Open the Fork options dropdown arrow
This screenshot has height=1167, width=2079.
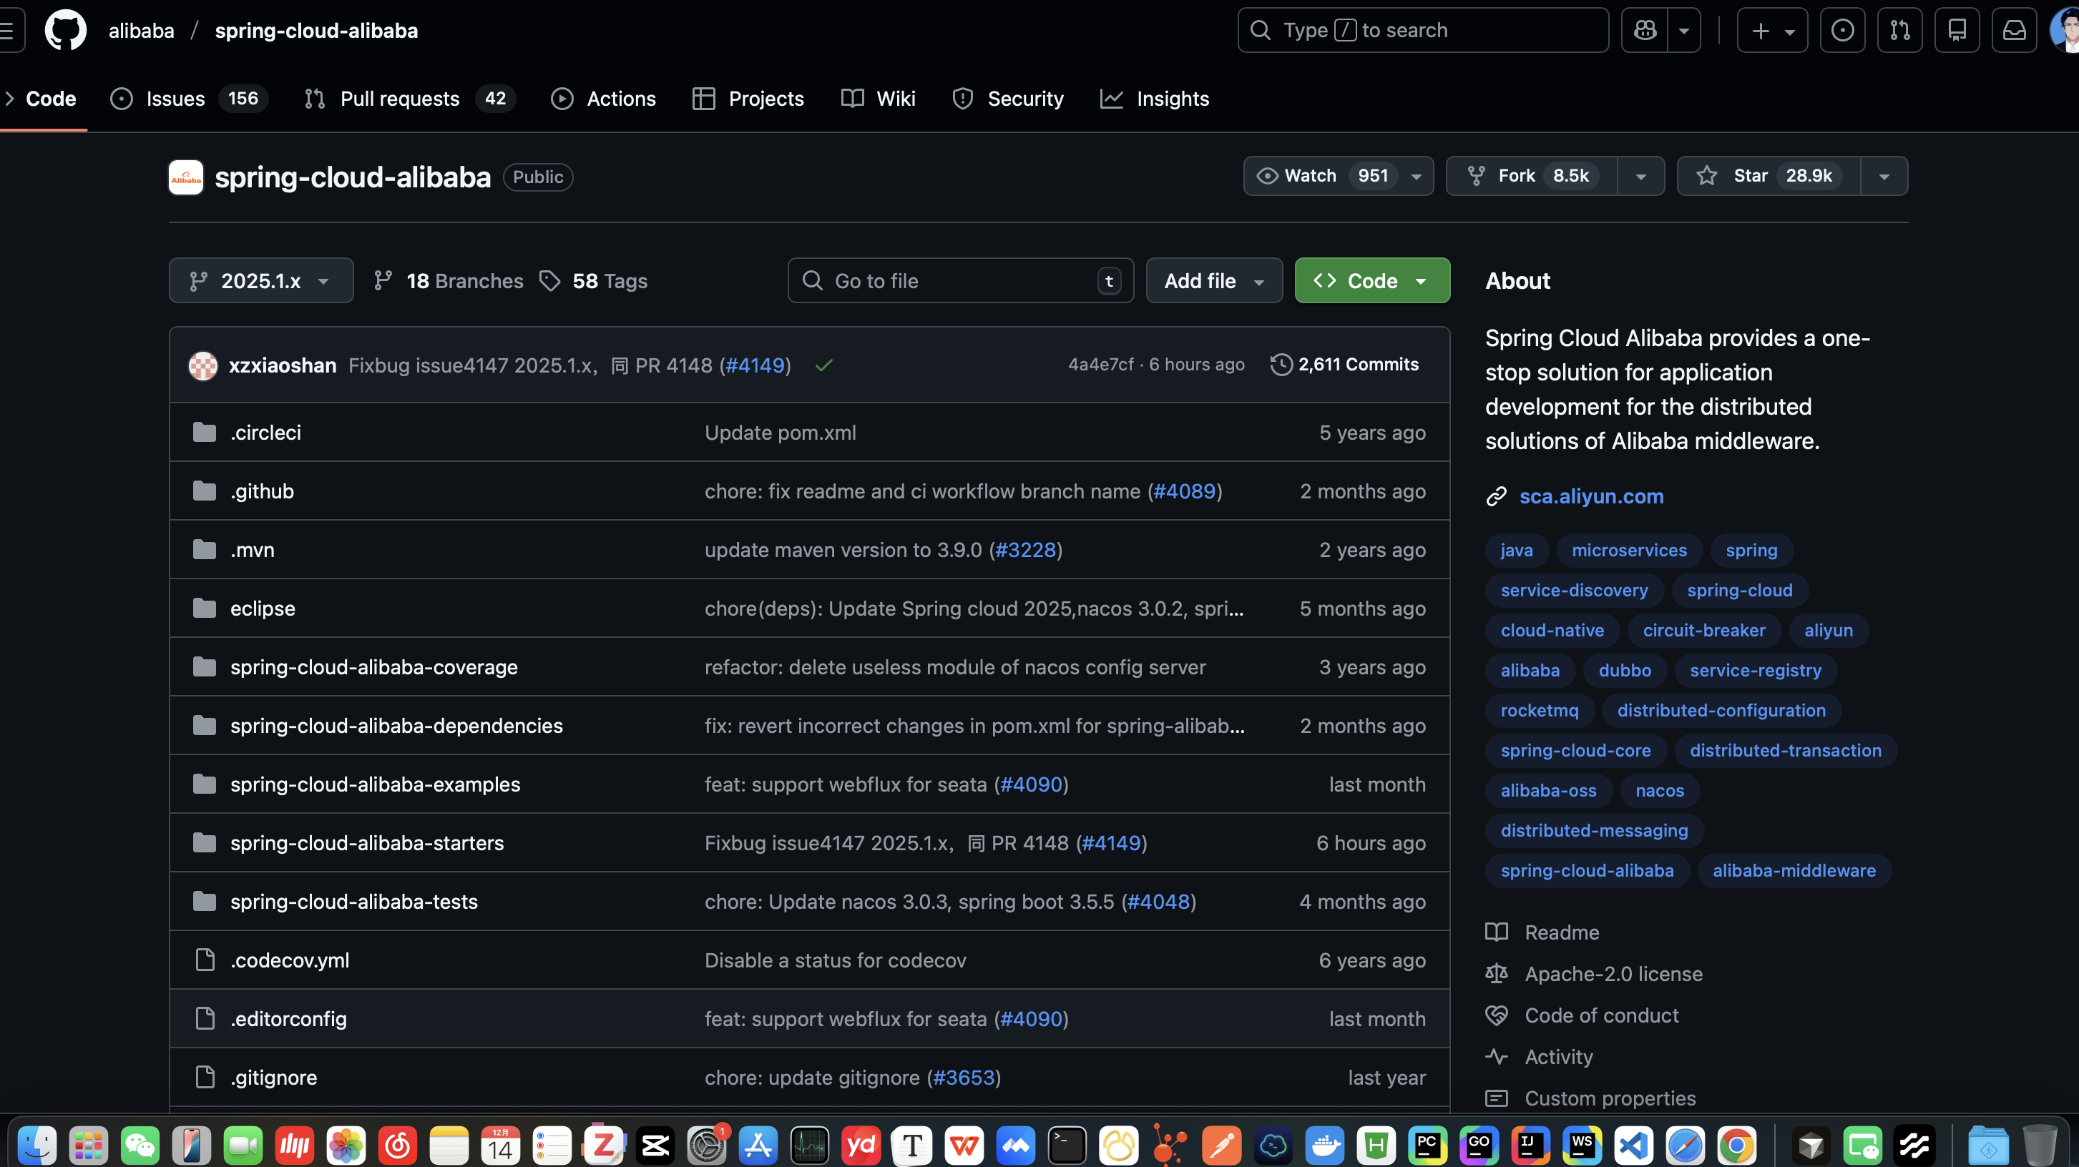1640,176
